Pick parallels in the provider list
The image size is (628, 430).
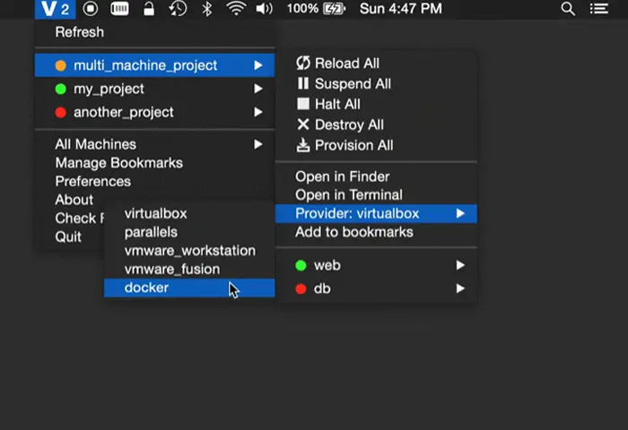click(151, 232)
